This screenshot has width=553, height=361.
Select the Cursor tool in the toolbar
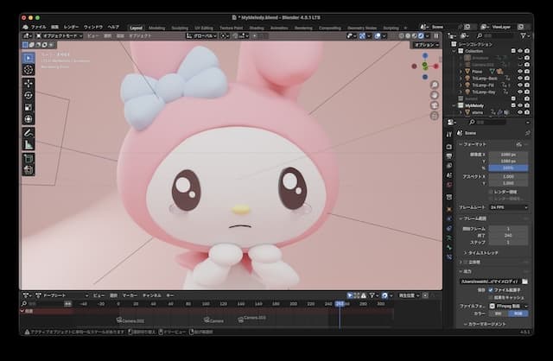(29, 69)
